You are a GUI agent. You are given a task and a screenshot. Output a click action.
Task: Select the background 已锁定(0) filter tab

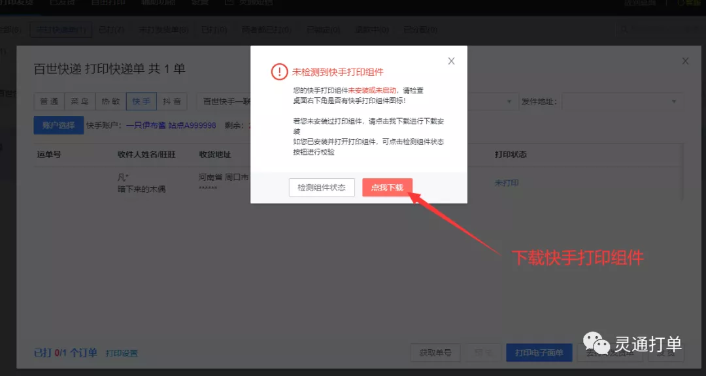324,29
